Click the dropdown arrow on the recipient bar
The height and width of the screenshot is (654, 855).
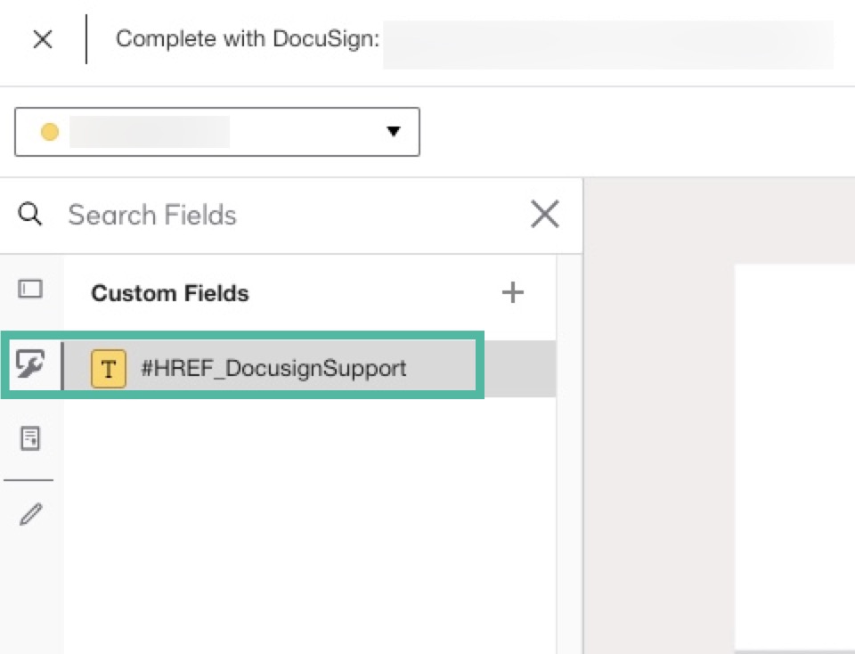(394, 131)
